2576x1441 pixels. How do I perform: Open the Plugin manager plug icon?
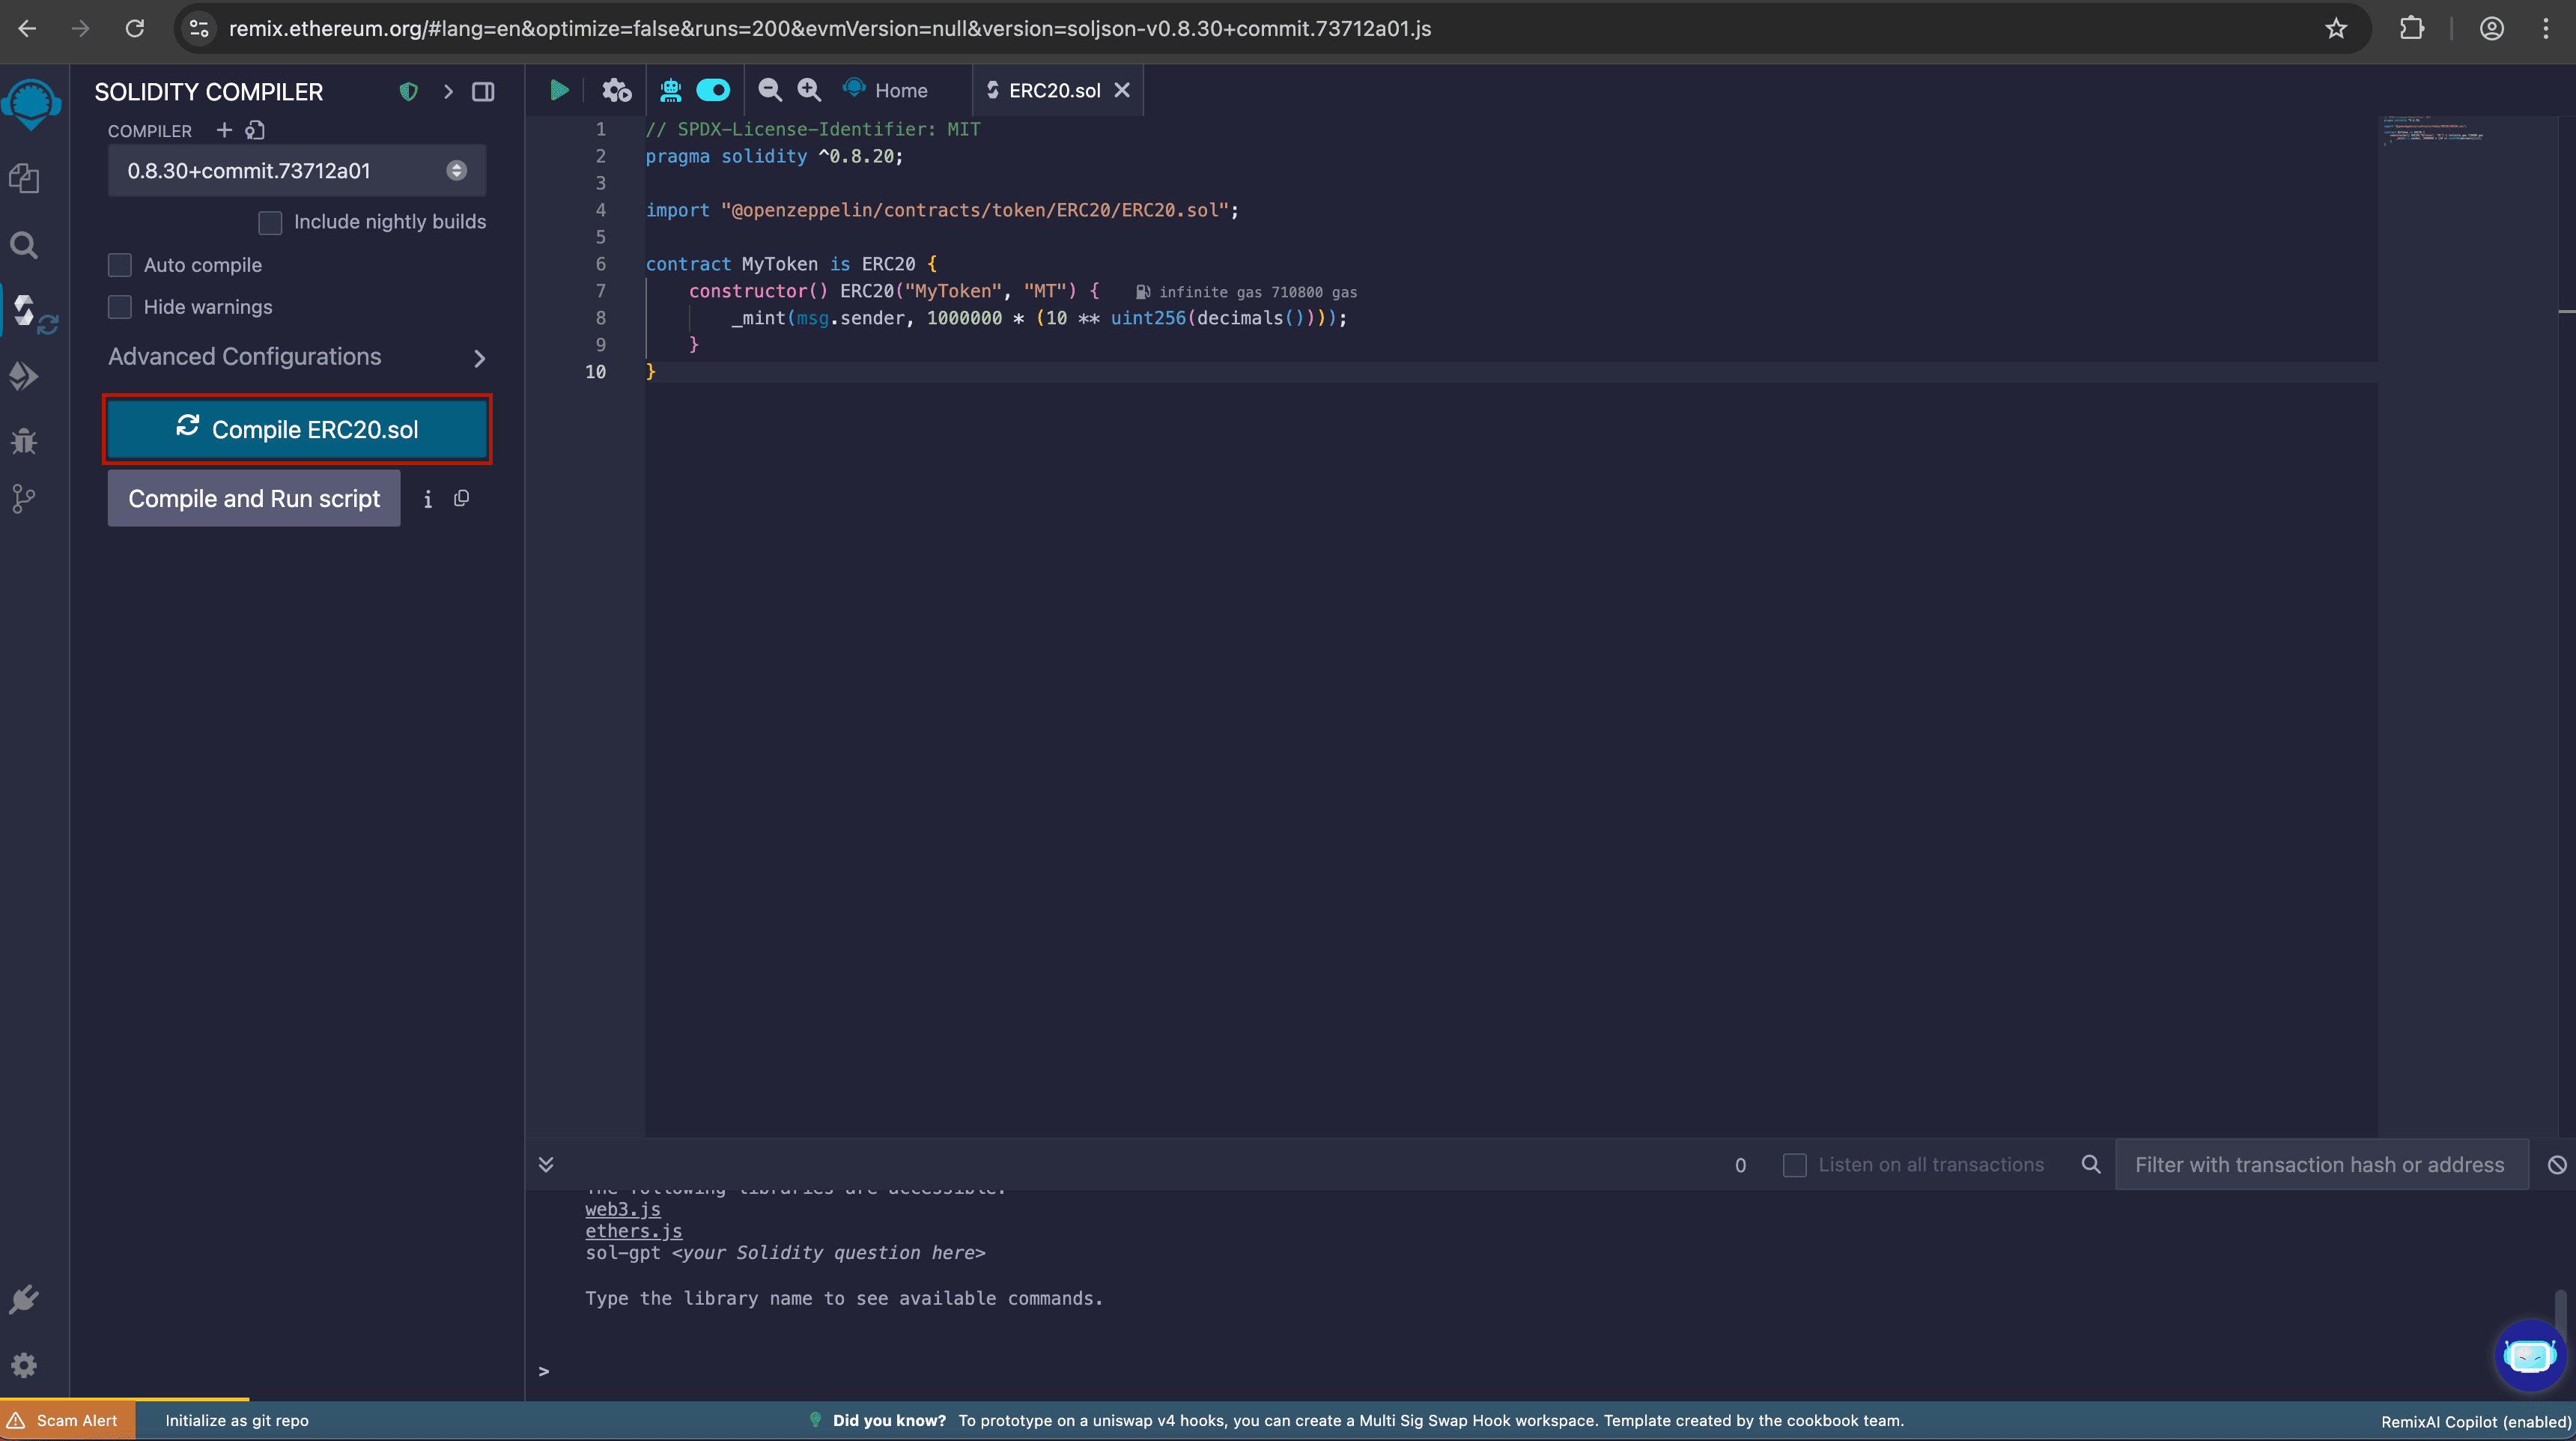click(x=24, y=1299)
